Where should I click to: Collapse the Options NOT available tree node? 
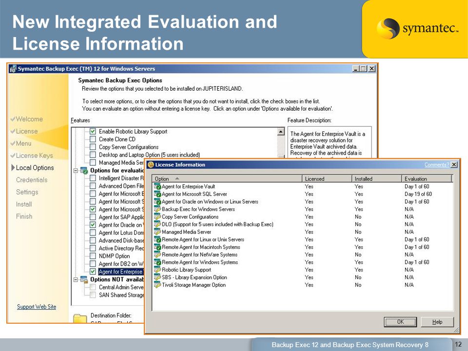pyautogui.click(x=76, y=280)
